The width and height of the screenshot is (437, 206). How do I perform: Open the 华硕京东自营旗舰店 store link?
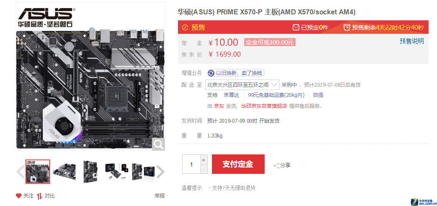pyautogui.click(x=264, y=106)
